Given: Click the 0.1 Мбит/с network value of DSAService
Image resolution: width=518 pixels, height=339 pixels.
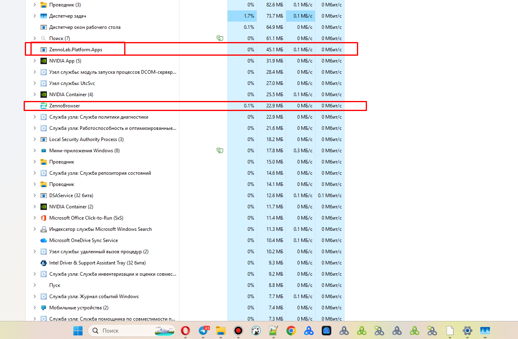Looking at the screenshot, I should (330, 196).
